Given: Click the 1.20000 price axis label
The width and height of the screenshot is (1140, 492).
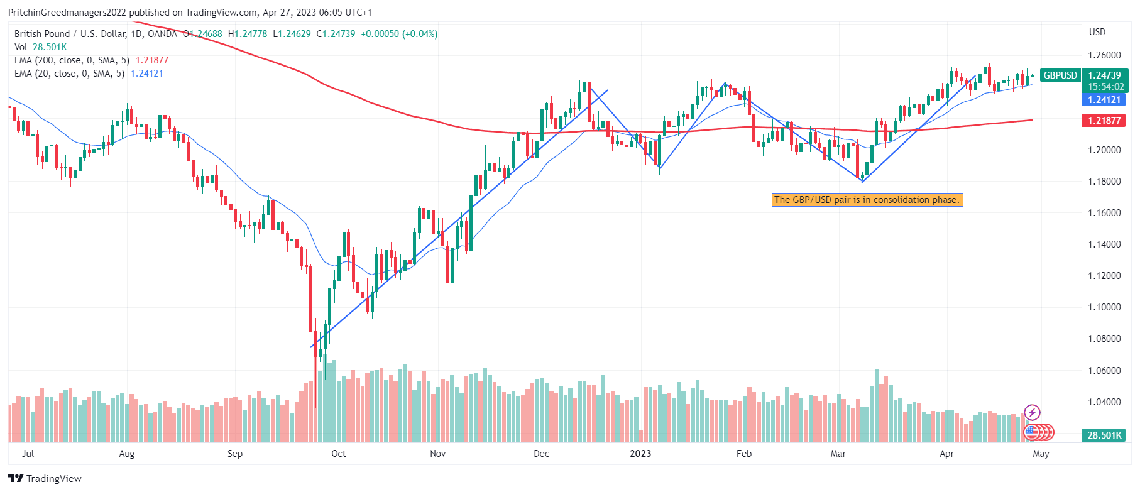Looking at the screenshot, I should [1104, 150].
